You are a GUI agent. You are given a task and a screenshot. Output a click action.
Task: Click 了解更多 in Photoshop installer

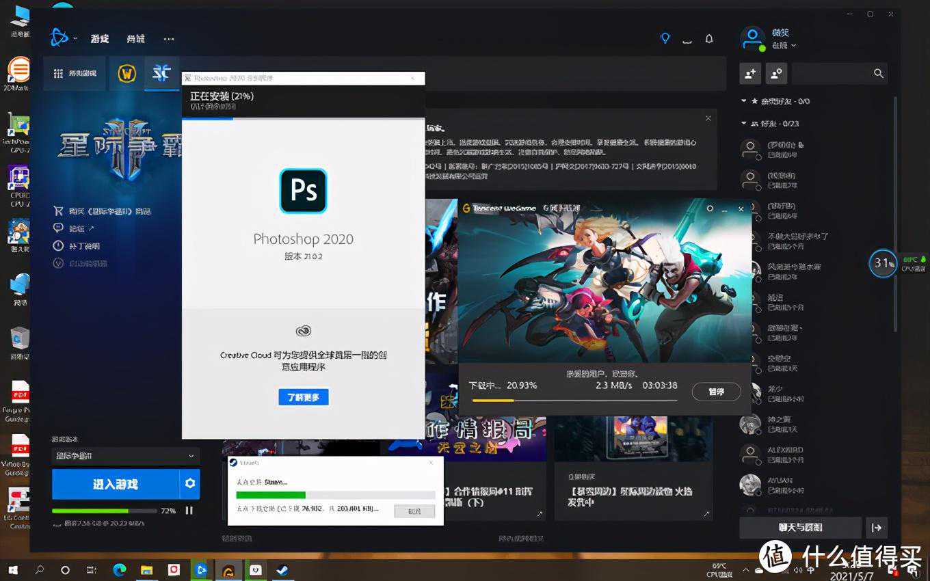304,397
